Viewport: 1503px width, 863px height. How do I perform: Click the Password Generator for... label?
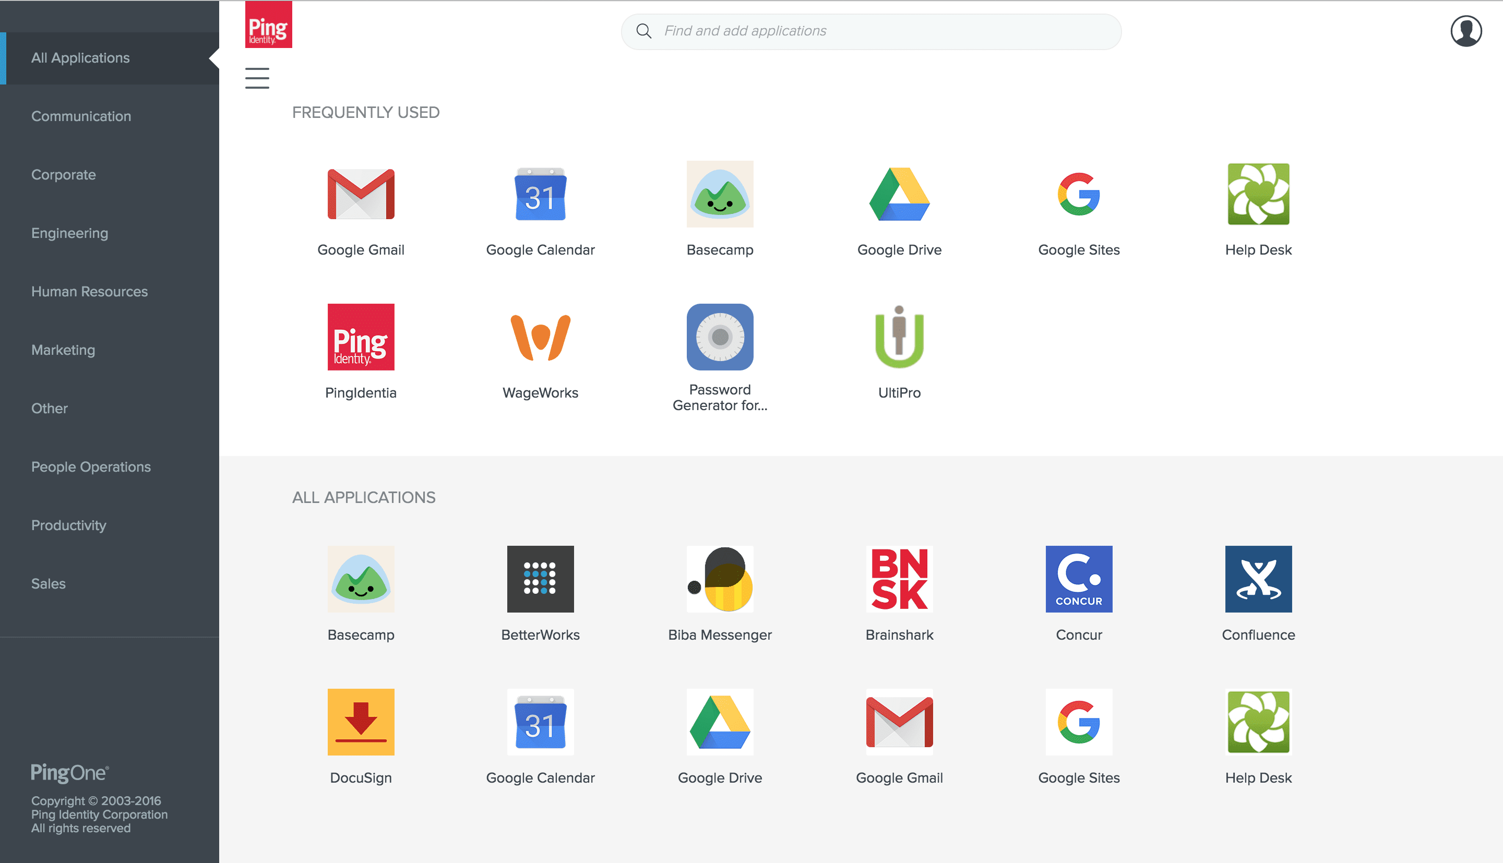720,397
